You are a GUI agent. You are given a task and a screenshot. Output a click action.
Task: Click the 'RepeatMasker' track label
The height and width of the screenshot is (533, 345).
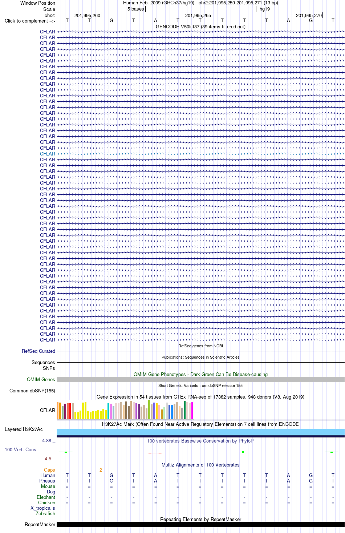tap(40, 524)
